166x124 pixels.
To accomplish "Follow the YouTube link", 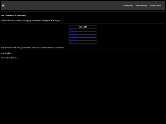I will point(74,42).
